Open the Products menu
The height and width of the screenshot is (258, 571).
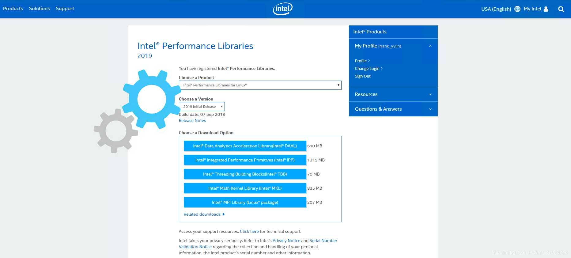tap(13, 9)
